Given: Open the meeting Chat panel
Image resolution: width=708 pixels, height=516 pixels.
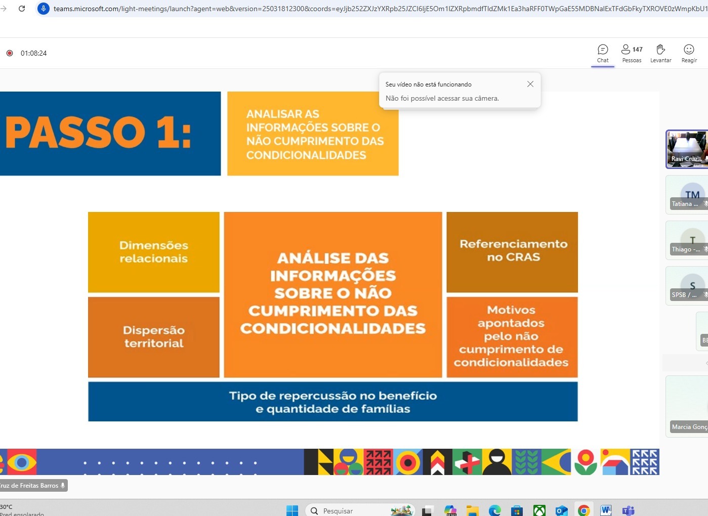Looking at the screenshot, I should [602, 53].
